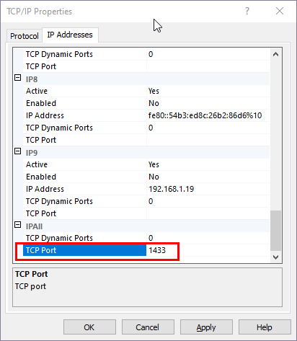This screenshot has width=297, height=341.
Task: Collapse the IP9 section
Action: [18, 151]
